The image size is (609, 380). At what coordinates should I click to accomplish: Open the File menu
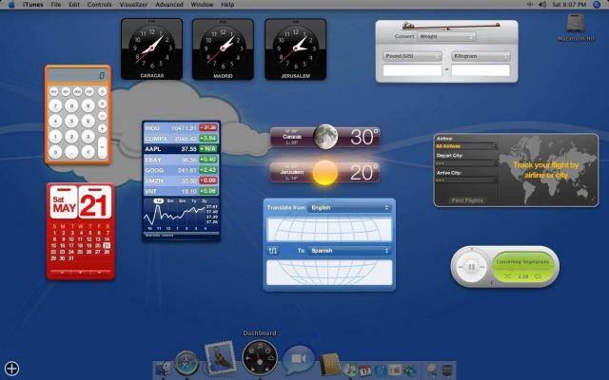pyautogui.click(x=56, y=4)
